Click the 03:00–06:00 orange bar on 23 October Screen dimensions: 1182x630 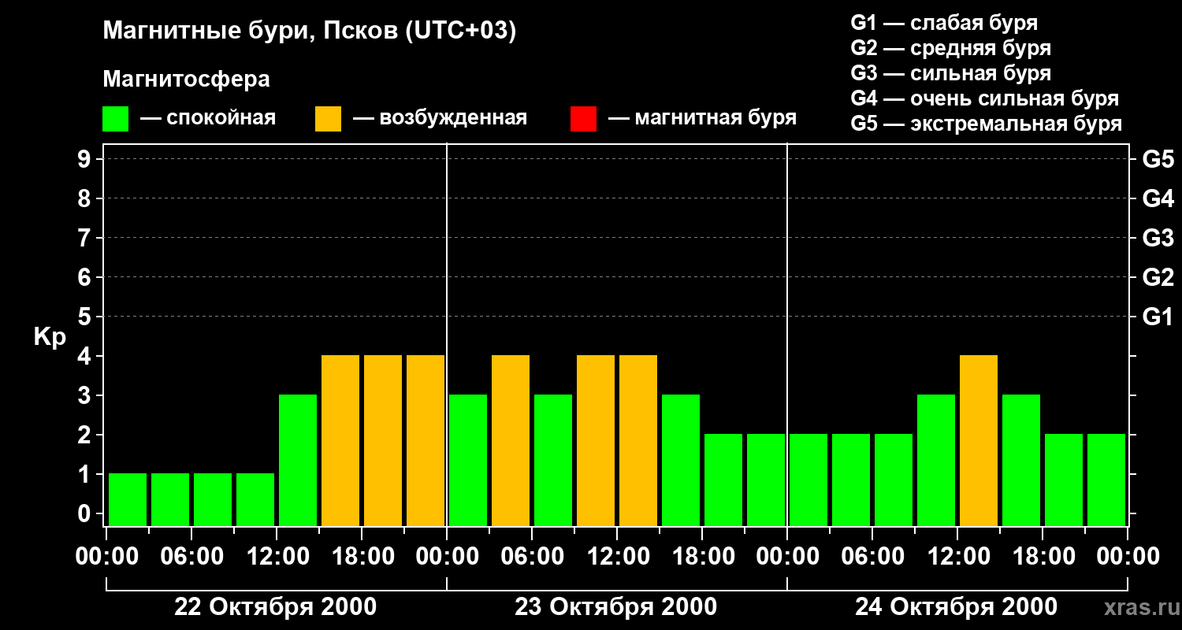[x=511, y=440]
